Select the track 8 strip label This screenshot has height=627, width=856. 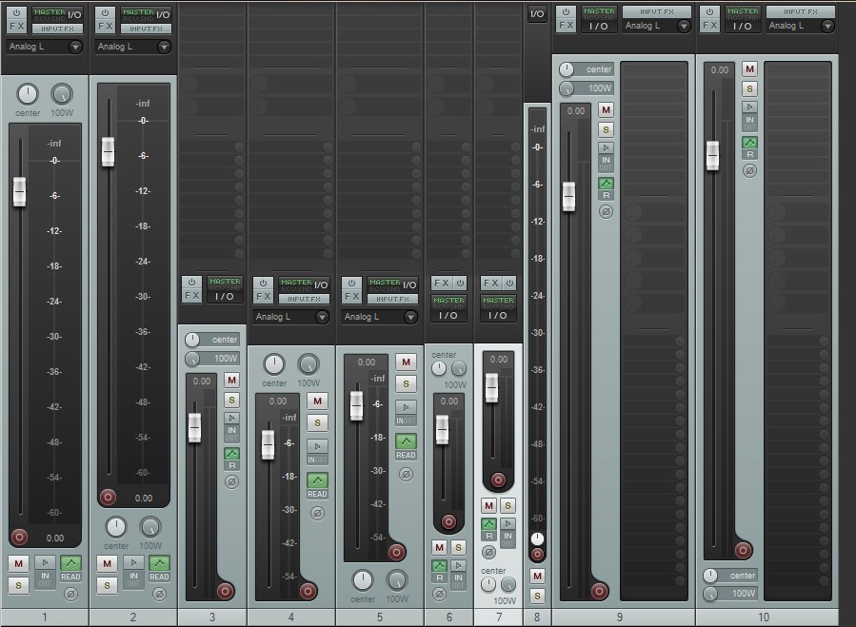(x=538, y=617)
